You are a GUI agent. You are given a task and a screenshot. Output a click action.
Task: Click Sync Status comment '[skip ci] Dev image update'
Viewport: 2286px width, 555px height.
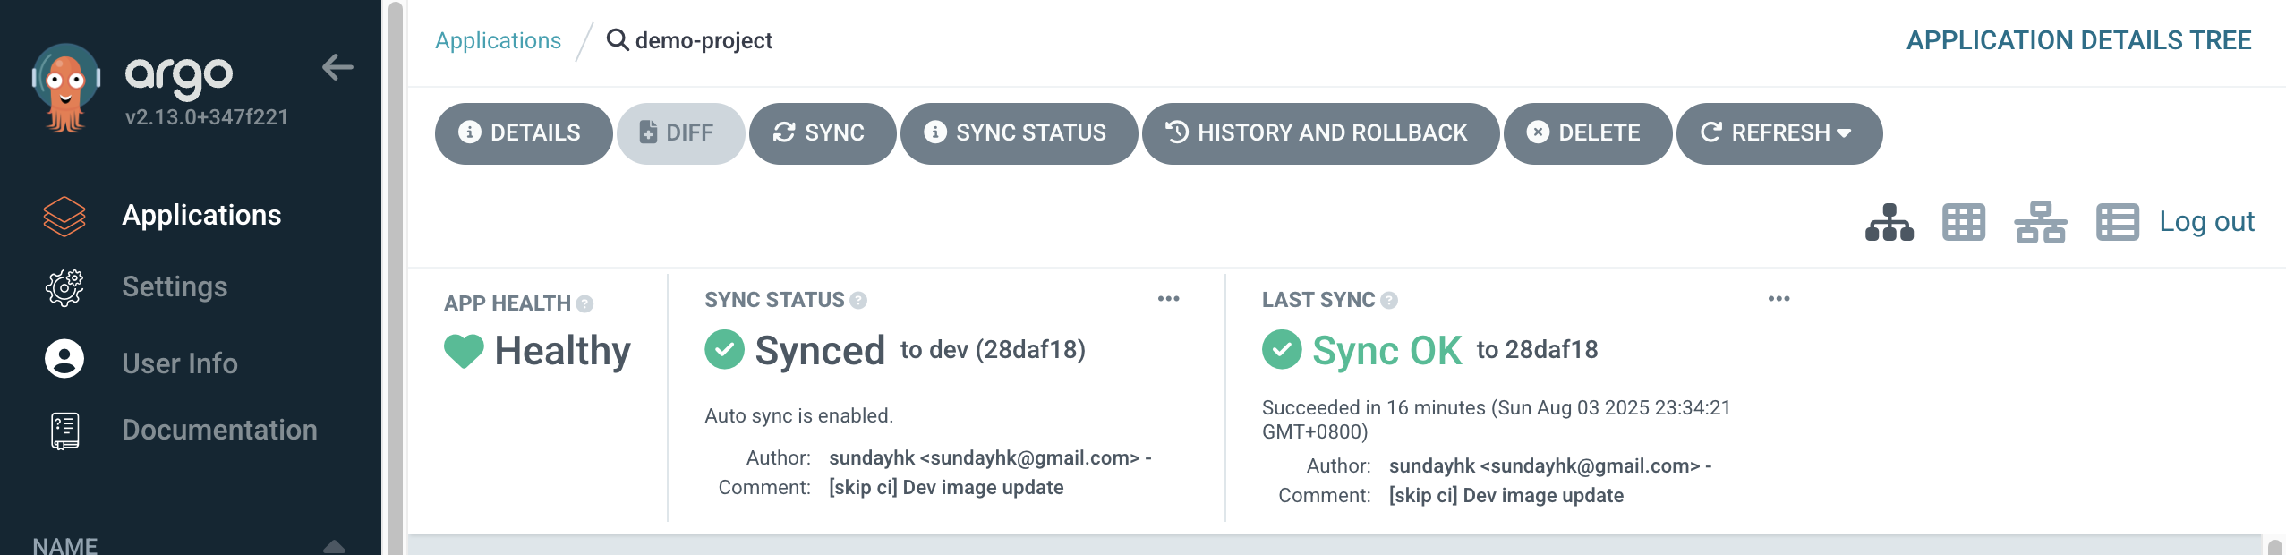click(x=946, y=487)
